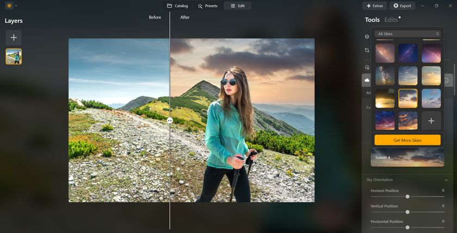Choose the blue sky with pink clouds thumbnail
The width and height of the screenshot is (457, 233).
tap(431, 98)
